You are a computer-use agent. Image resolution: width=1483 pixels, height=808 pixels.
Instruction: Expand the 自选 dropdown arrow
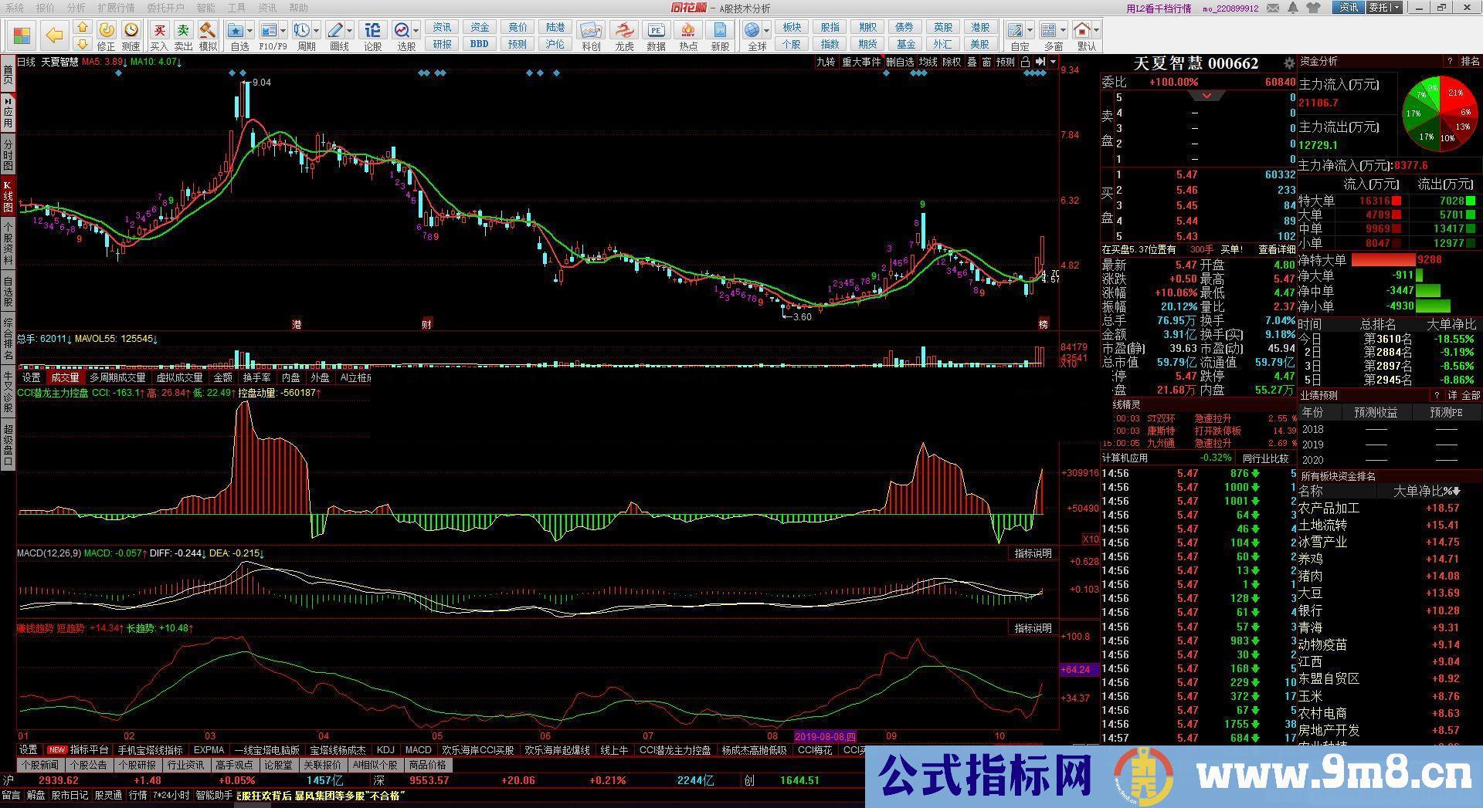(x=250, y=31)
